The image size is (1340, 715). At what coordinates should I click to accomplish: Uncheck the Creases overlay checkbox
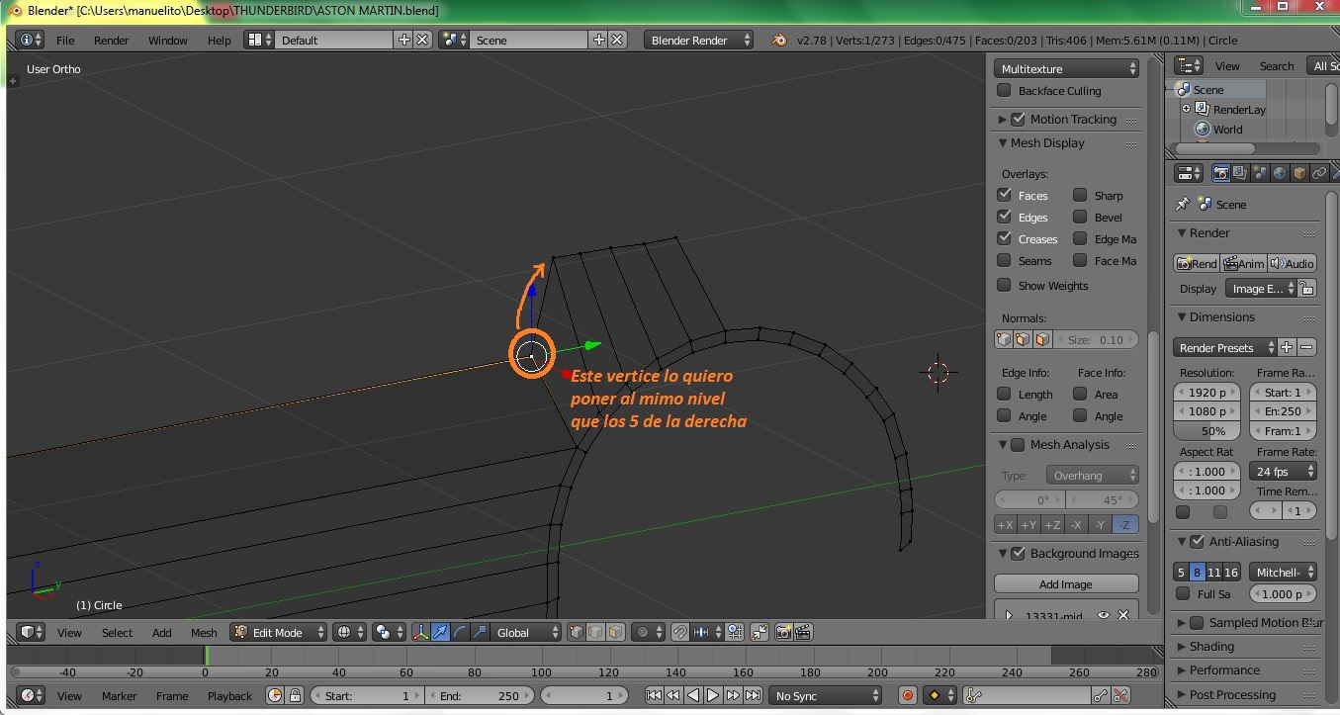click(1005, 239)
